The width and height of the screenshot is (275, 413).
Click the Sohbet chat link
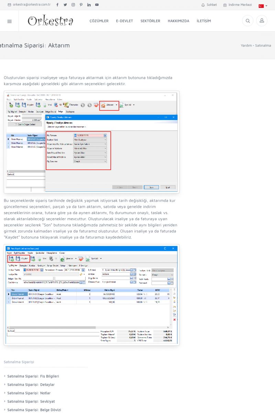pyautogui.click(x=209, y=5)
